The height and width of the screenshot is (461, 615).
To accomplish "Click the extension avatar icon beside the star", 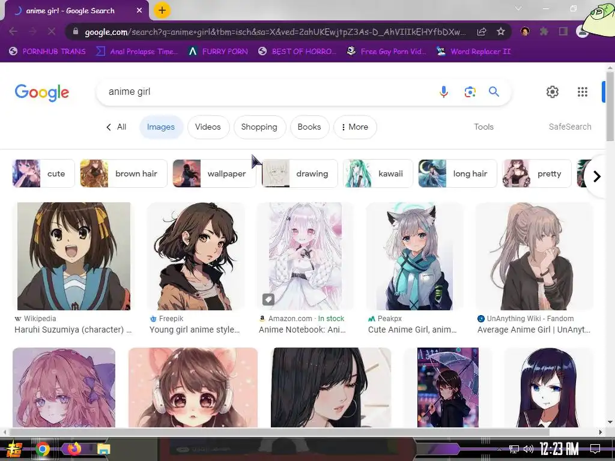I will pyautogui.click(x=525, y=31).
